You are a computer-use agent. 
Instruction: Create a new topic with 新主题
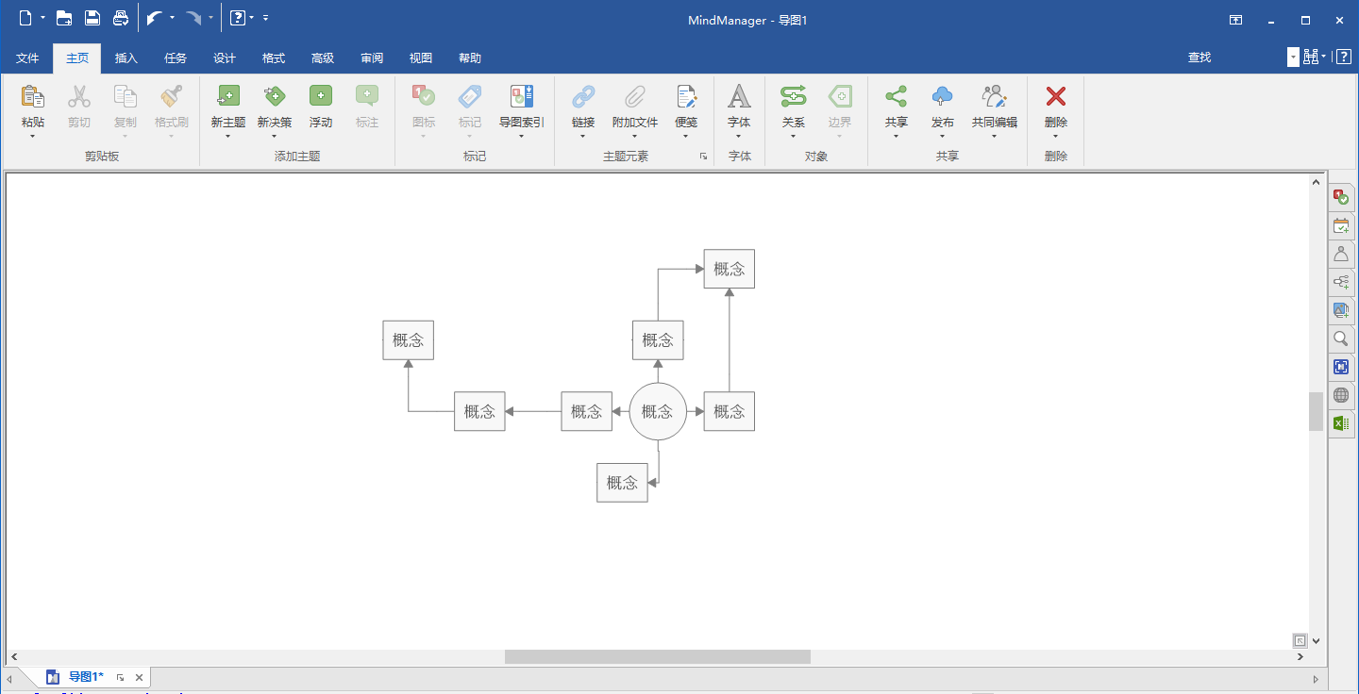click(x=227, y=107)
